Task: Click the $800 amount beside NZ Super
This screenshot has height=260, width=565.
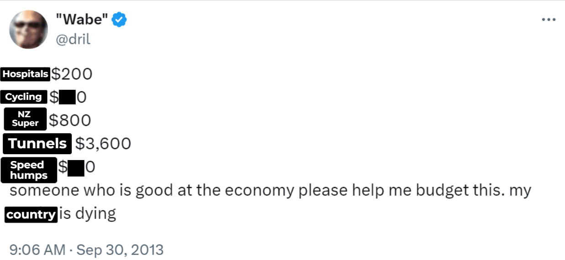Action: [x=70, y=120]
